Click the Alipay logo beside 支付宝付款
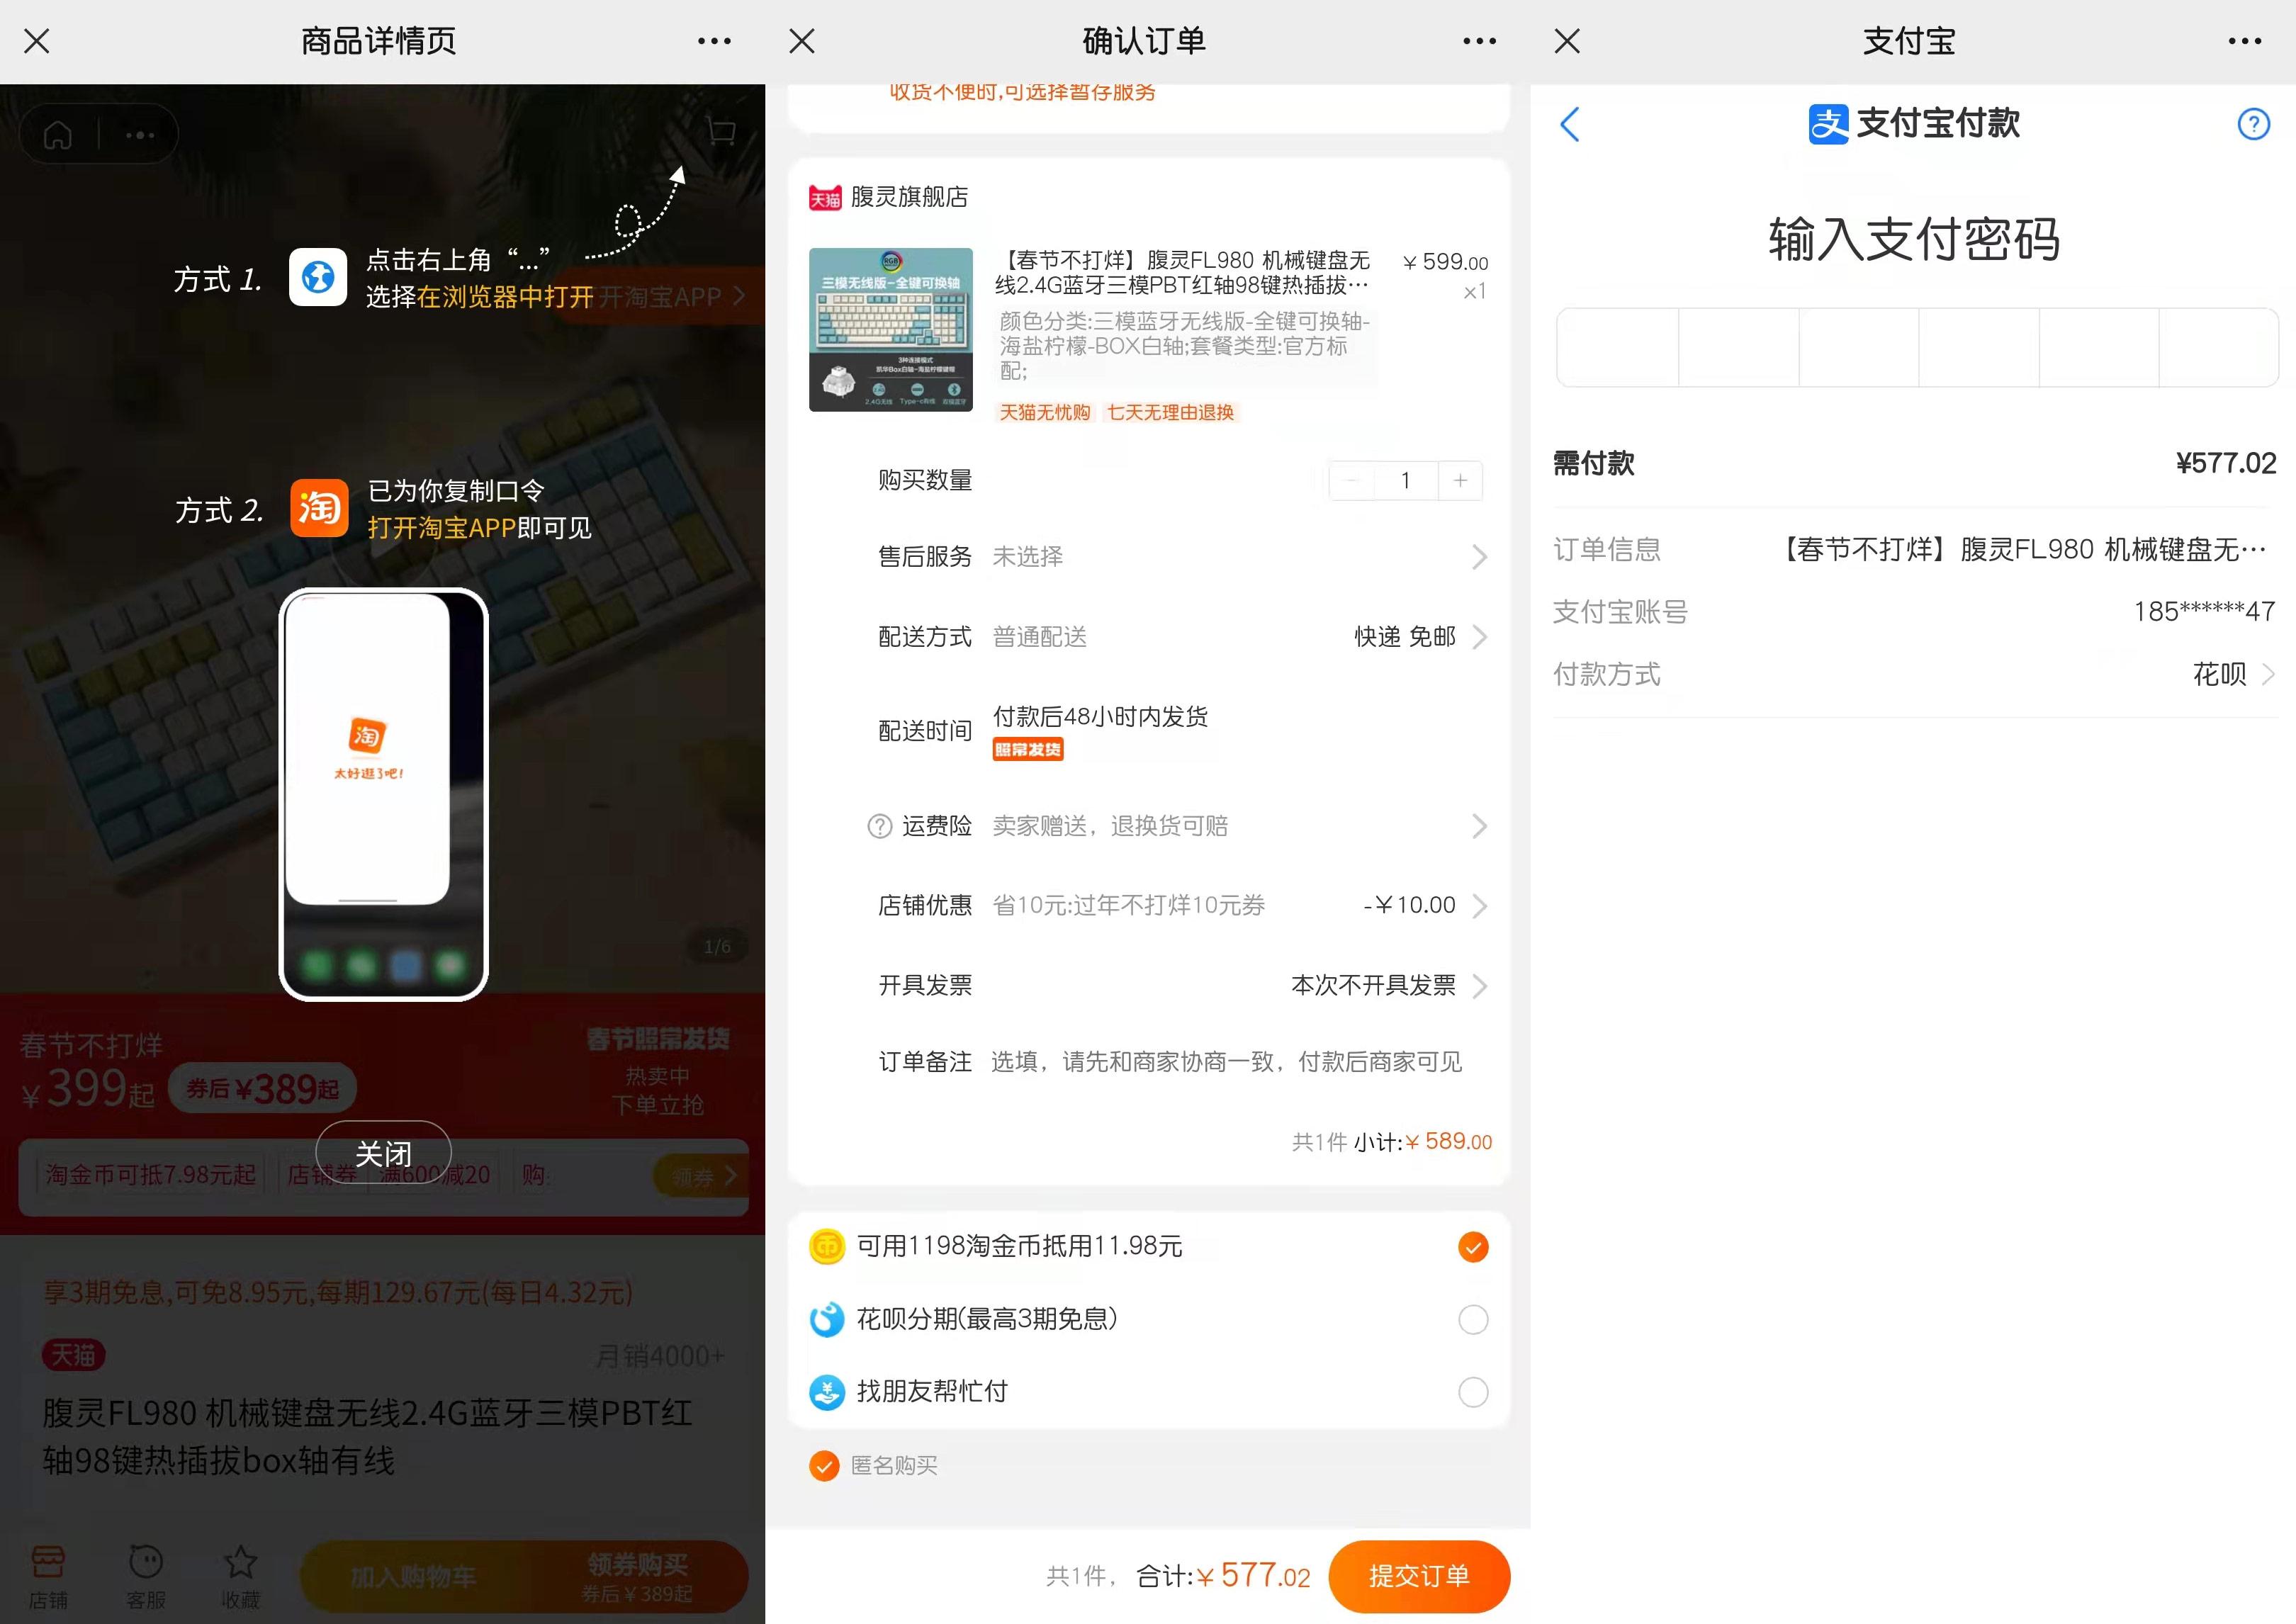This screenshot has height=1624, width=2296. [x=1828, y=124]
